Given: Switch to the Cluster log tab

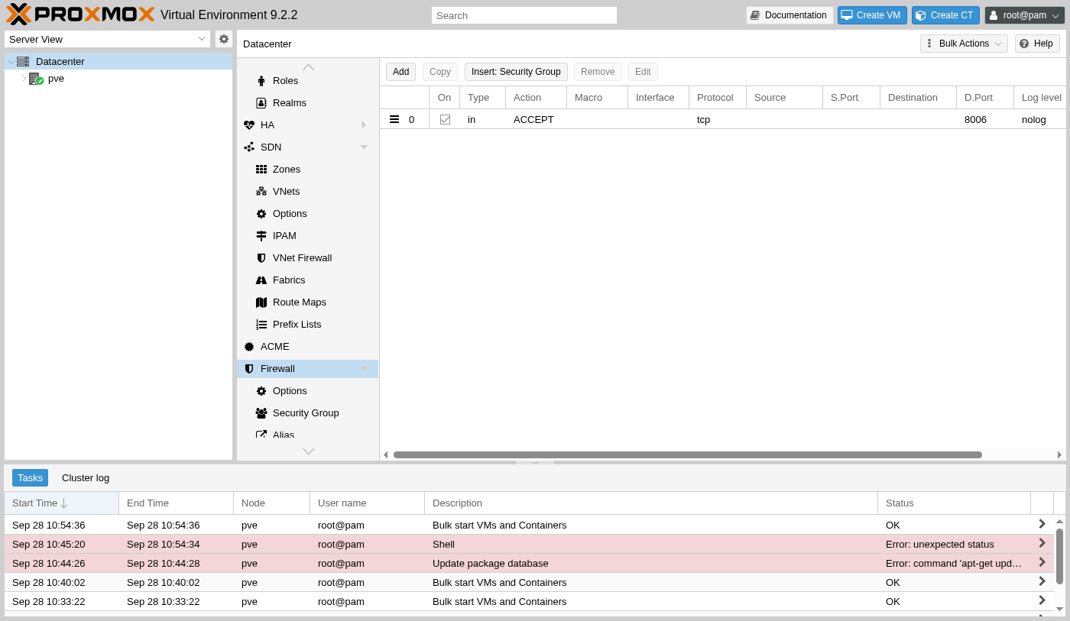Looking at the screenshot, I should pyautogui.click(x=86, y=478).
